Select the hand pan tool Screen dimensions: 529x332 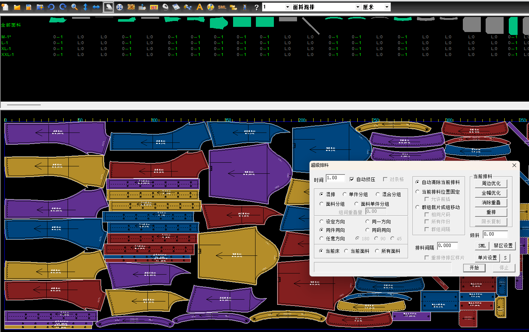tap(108, 7)
